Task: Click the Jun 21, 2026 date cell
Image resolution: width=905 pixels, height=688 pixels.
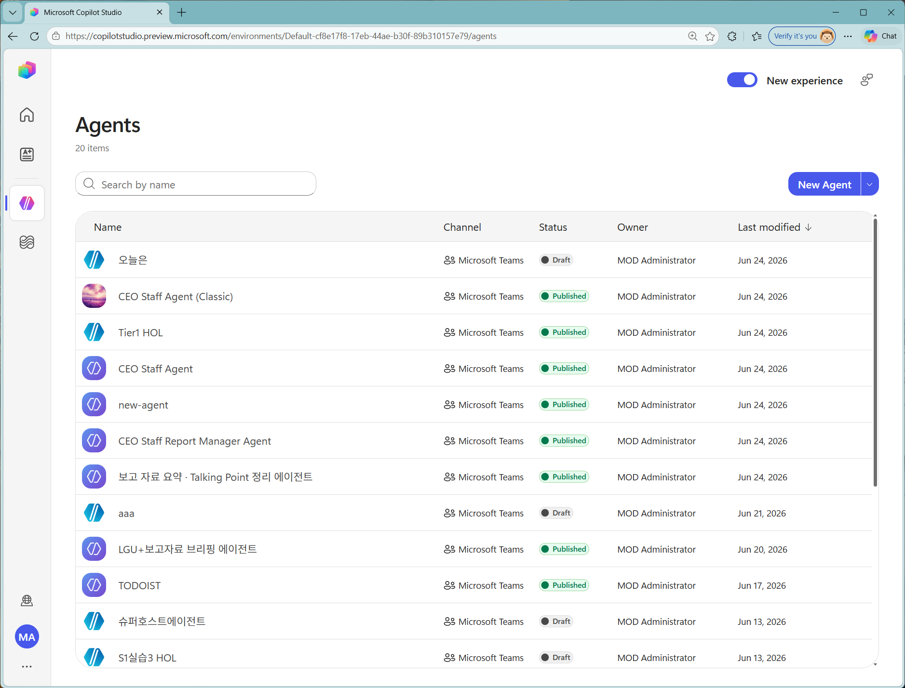Action: (x=762, y=514)
